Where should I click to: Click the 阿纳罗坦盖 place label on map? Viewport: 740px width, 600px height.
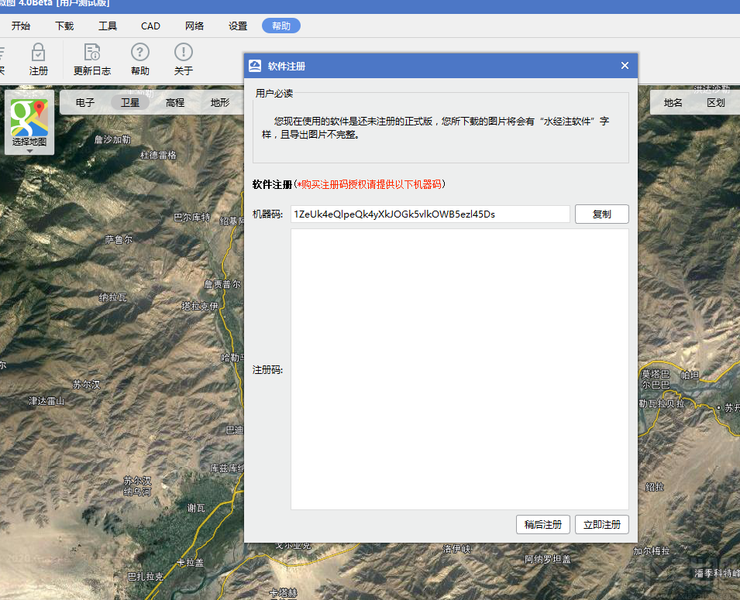click(548, 560)
